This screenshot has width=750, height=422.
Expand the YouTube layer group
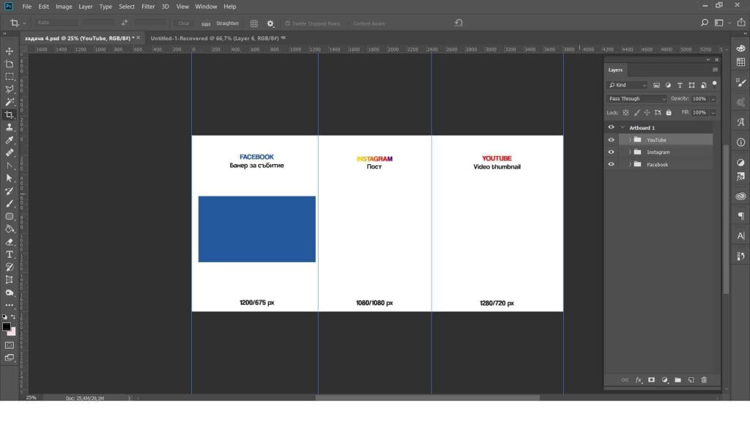(630, 140)
